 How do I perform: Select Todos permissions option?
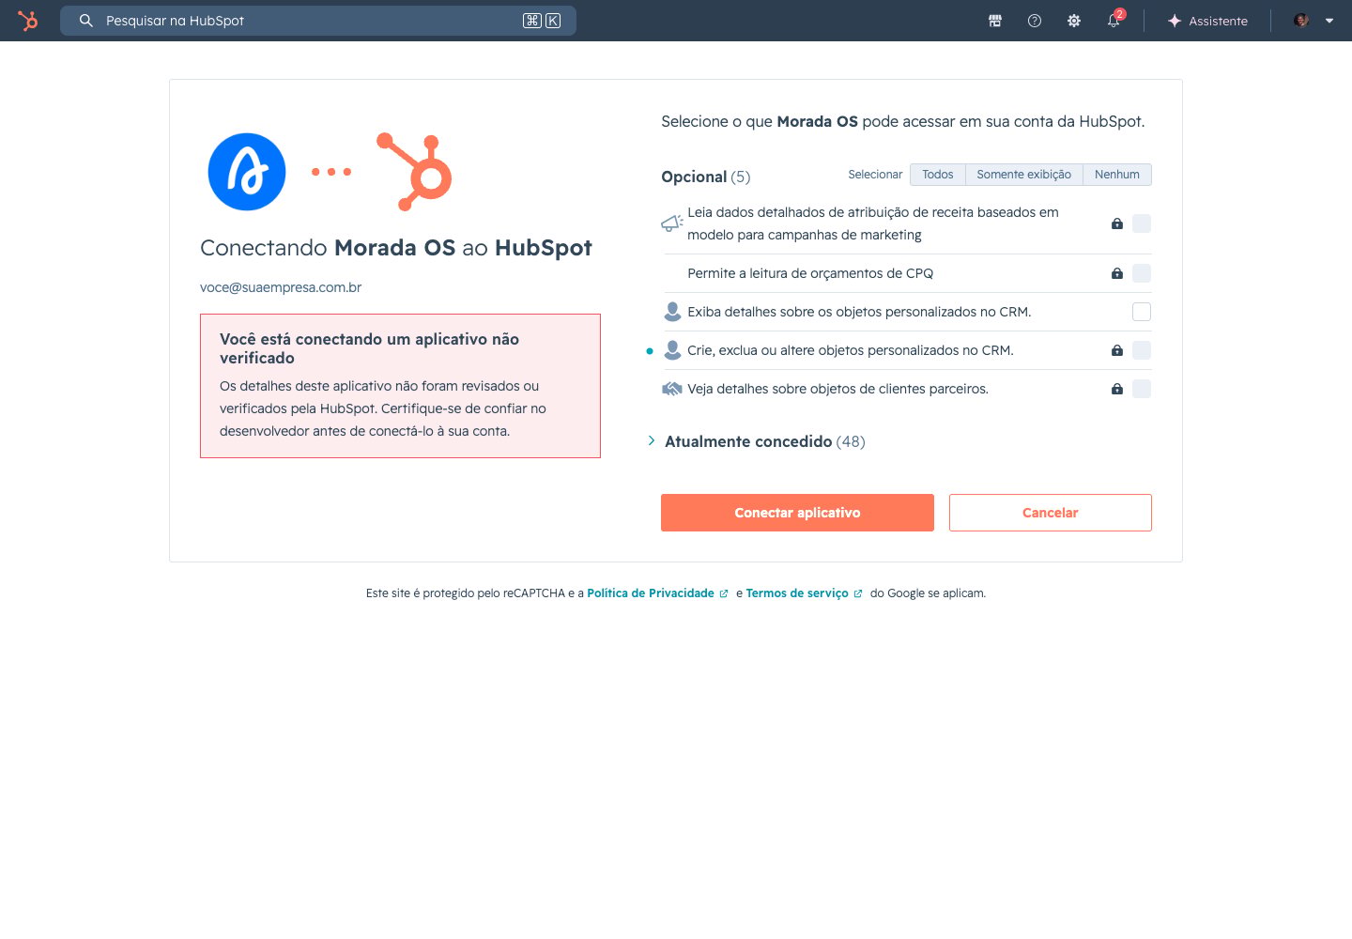click(x=938, y=175)
